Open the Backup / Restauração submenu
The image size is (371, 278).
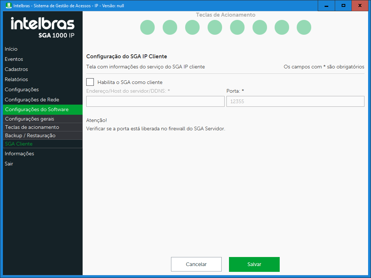coord(30,135)
